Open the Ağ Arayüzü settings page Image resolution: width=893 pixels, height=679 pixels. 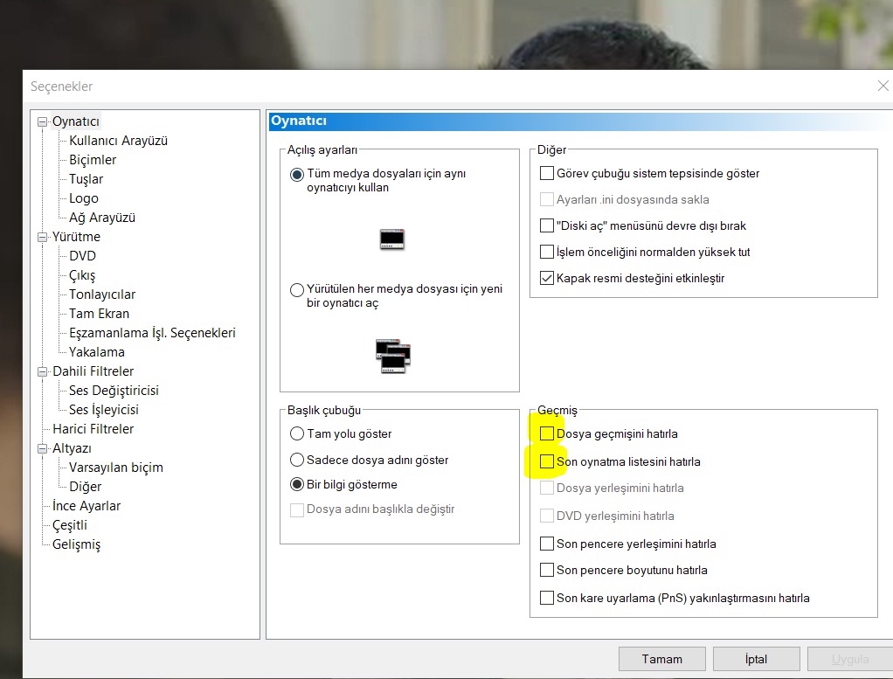tap(102, 218)
